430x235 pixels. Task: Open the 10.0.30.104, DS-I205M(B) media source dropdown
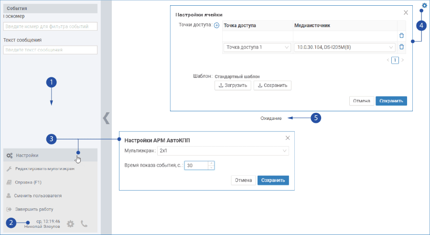pos(344,47)
